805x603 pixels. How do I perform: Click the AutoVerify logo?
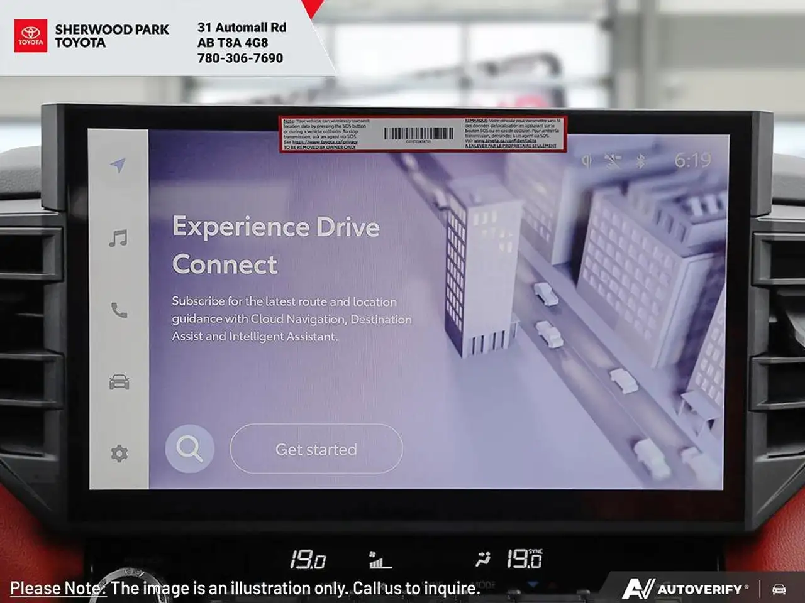(686, 589)
